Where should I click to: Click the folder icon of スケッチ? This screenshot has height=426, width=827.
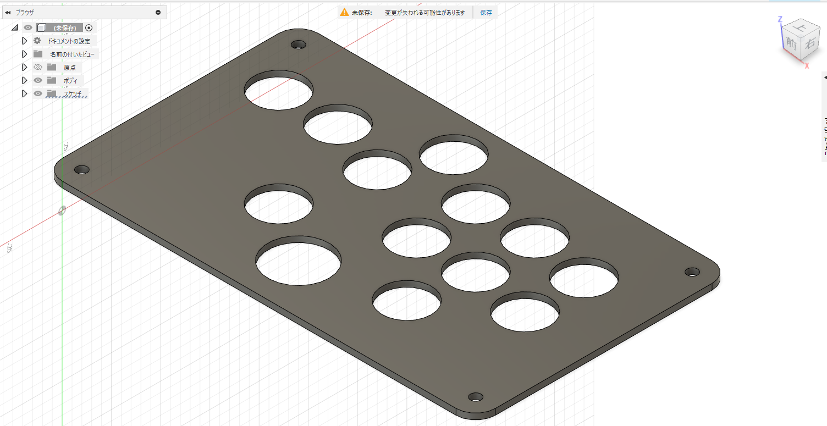[x=52, y=93]
